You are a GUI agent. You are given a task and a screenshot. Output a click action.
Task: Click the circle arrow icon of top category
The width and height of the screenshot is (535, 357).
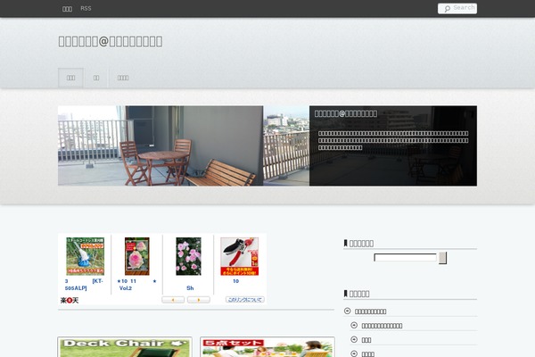[x=348, y=311]
